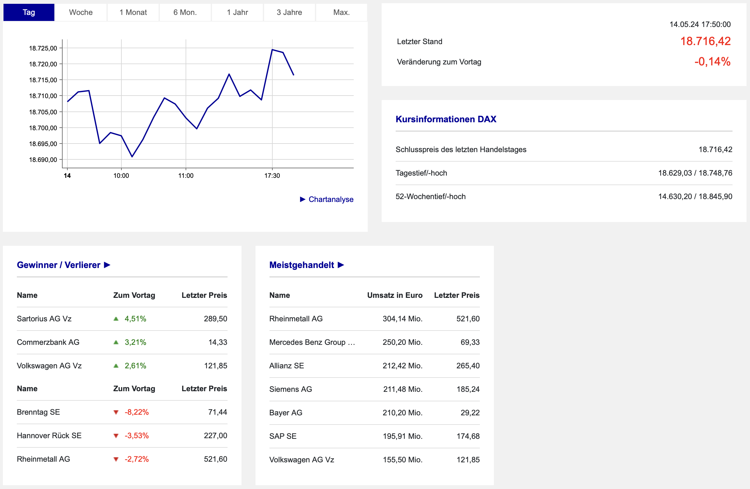Screen dimensions: 750x489
Task: Click arrow next to Gewinner / Verlierer
Action: (x=107, y=265)
